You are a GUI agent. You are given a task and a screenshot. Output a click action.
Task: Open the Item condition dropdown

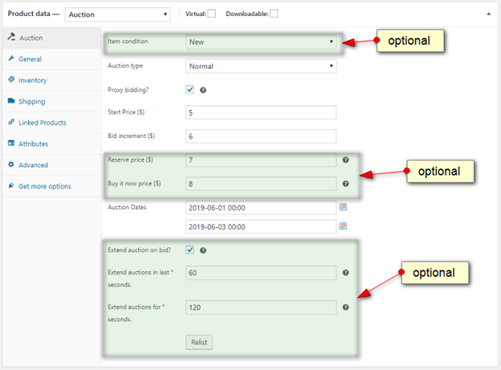click(x=260, y=42)
